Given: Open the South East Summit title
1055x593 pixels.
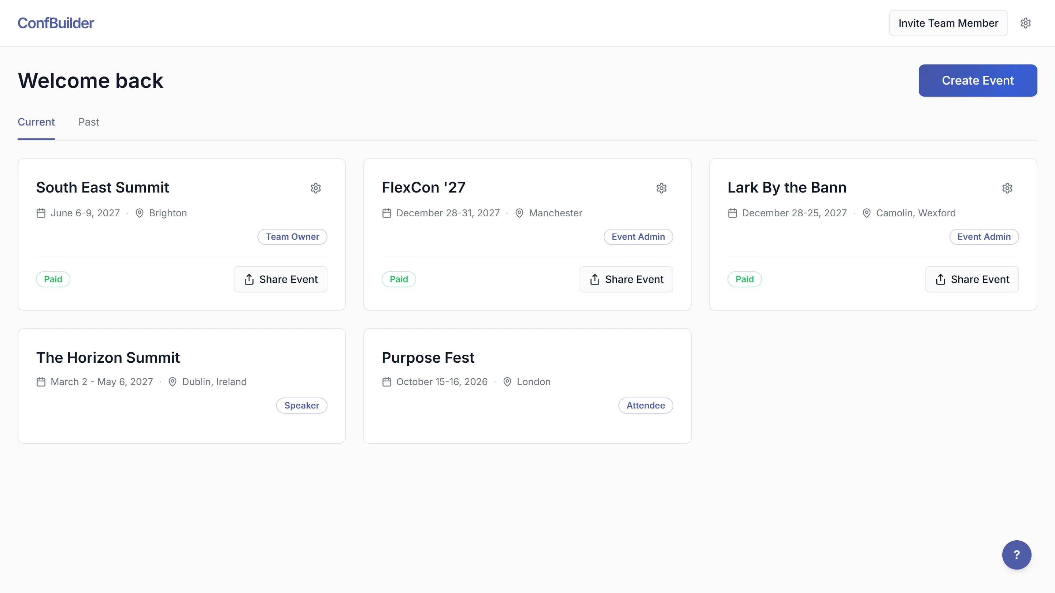Looking at the screenshot, I should (x=103, y=187).
